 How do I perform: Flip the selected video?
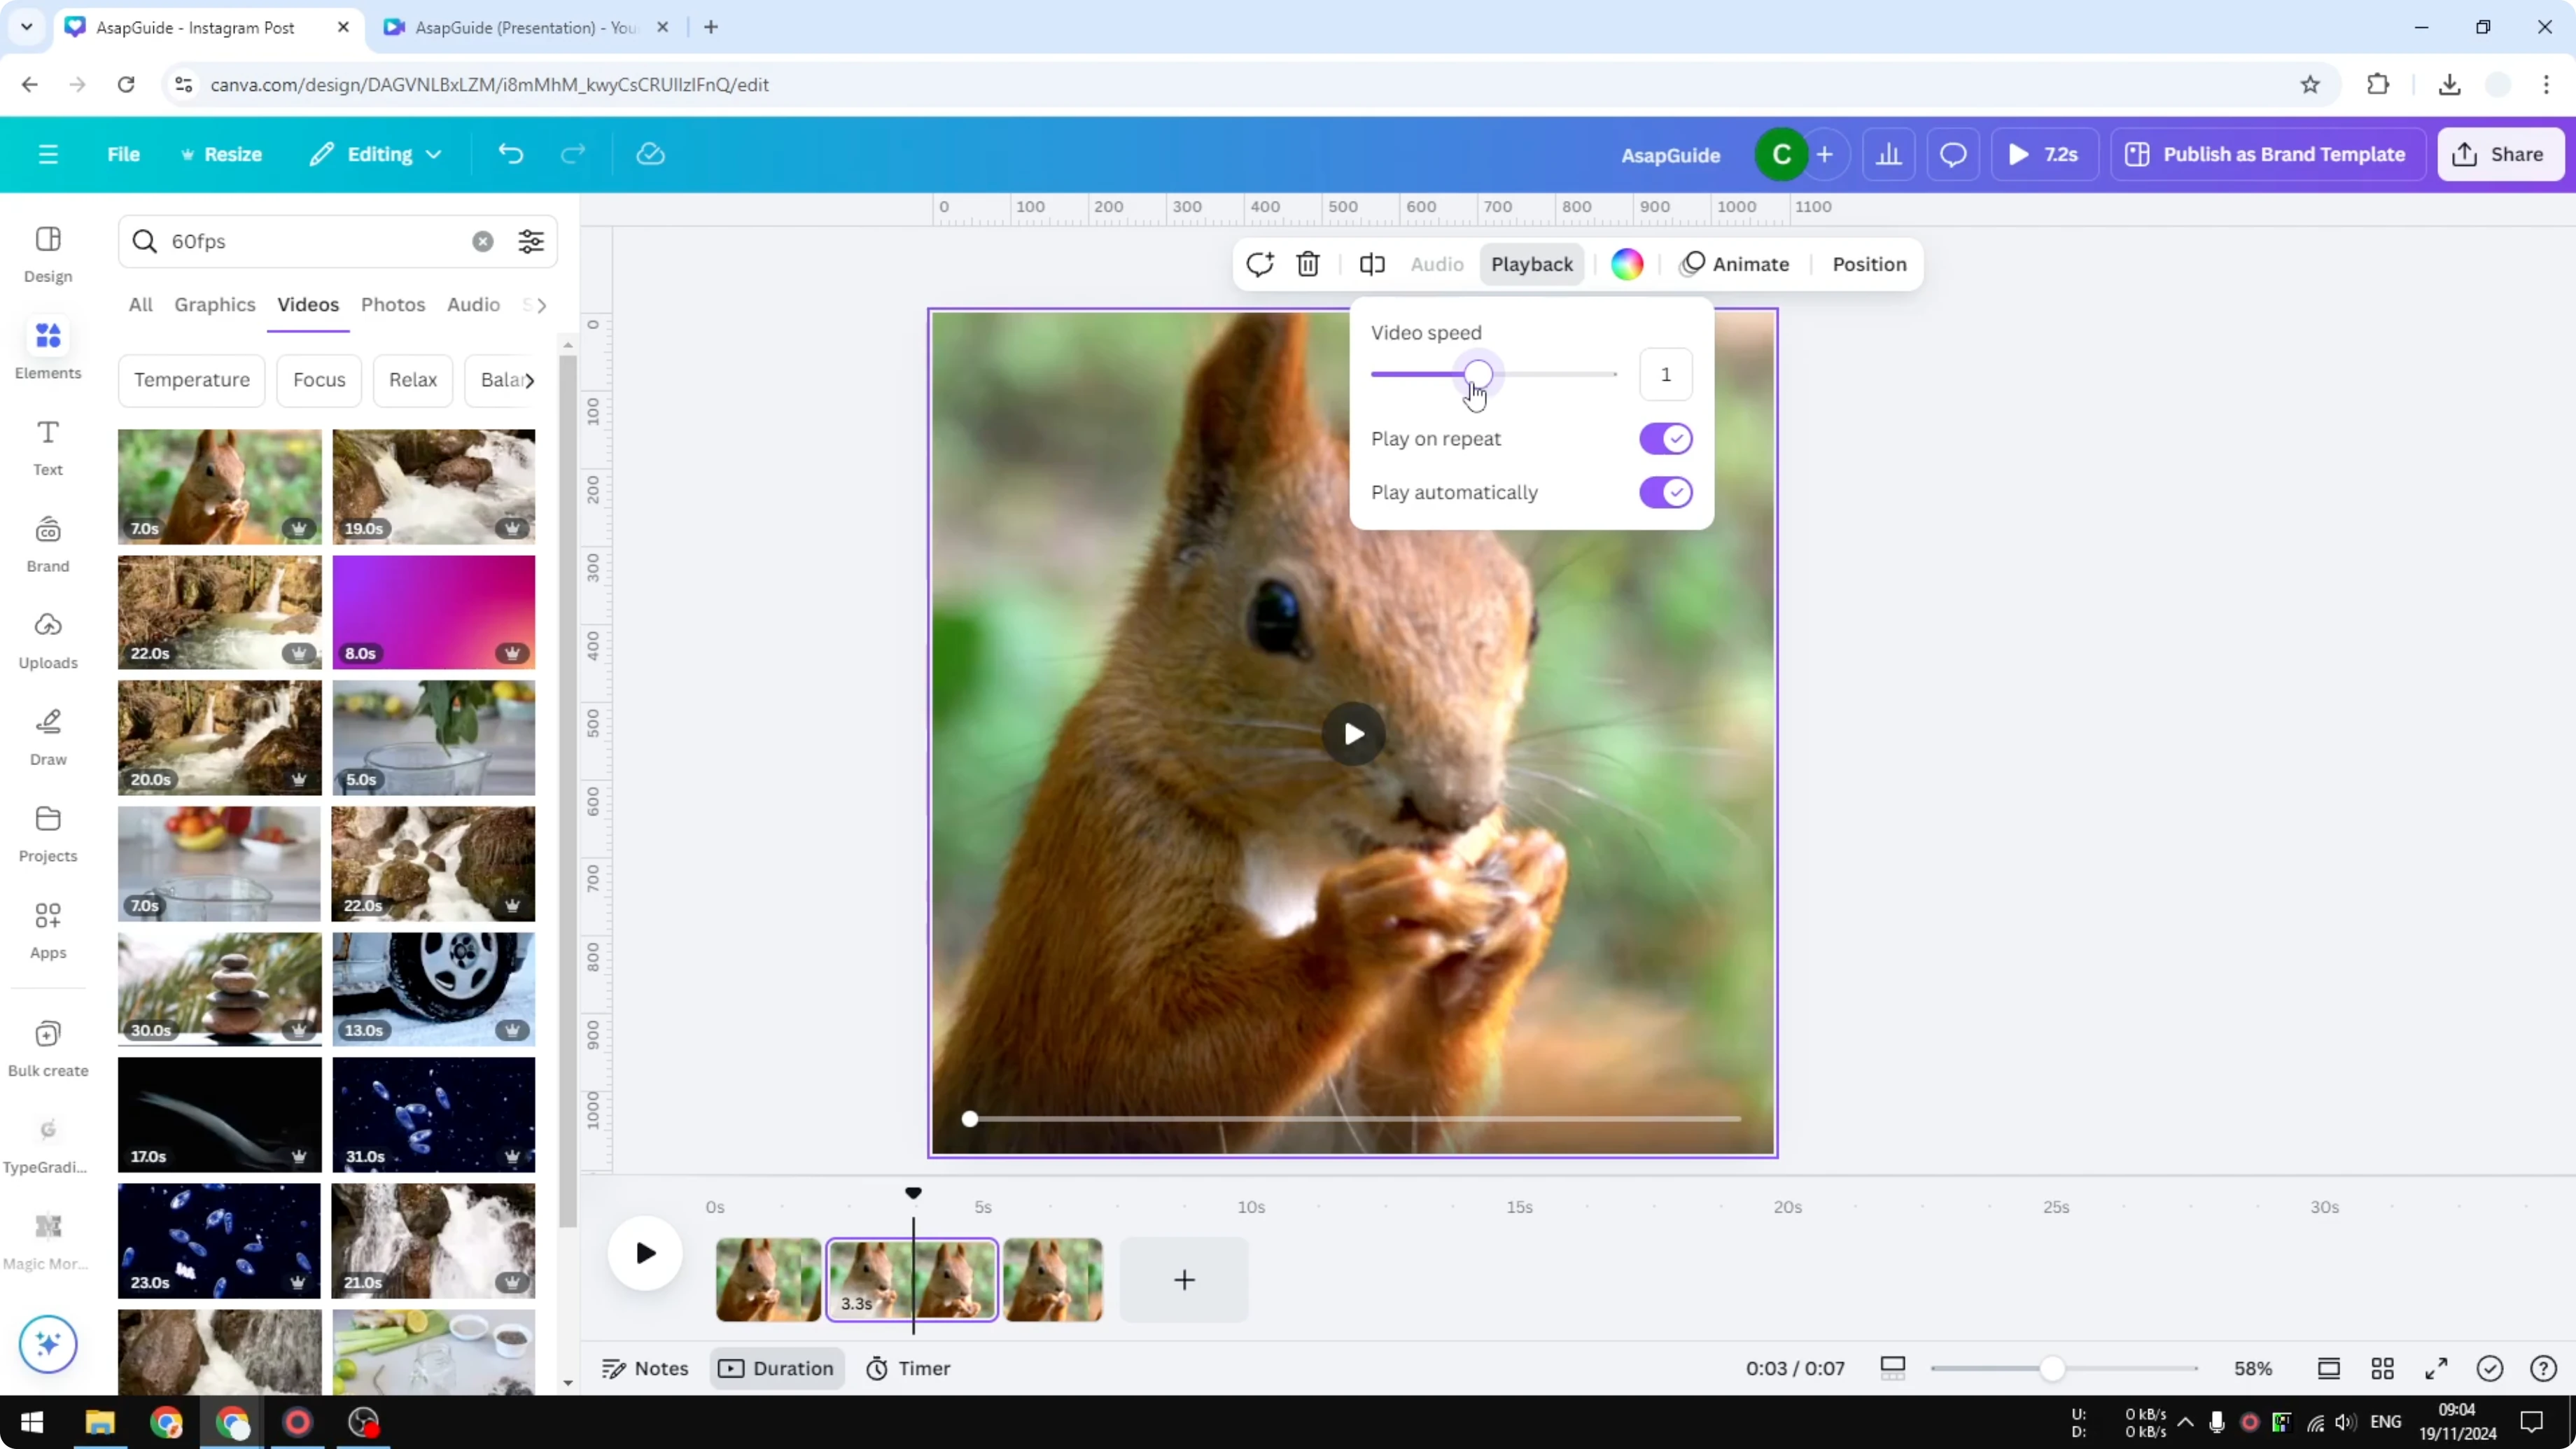click(x=1371, y=264)
